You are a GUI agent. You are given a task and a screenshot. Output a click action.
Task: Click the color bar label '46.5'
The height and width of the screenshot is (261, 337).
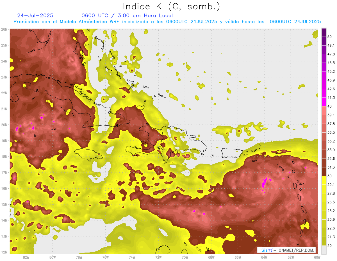331,63
